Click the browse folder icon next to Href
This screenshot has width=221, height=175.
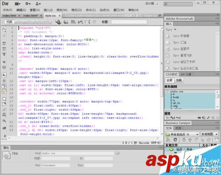point(118,153)
